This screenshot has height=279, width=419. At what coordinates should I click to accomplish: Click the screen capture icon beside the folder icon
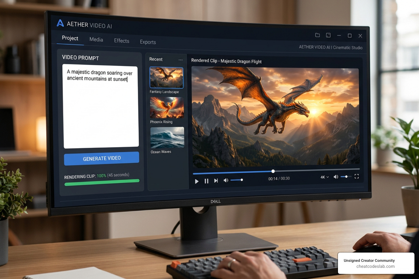328,35
